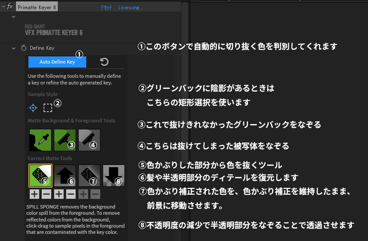This screenshot has width=368, height=241.
Task: Click the first plus button under Spill Sponge
Action: [35, 194]
